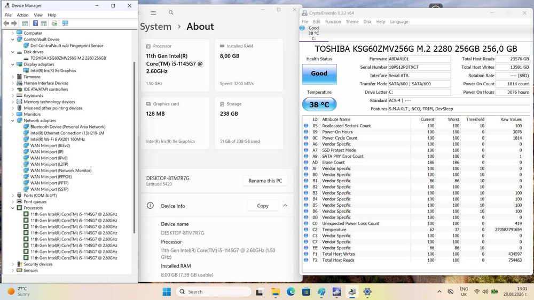
Task: Expand Security devices node
Action: pos(13,264)
